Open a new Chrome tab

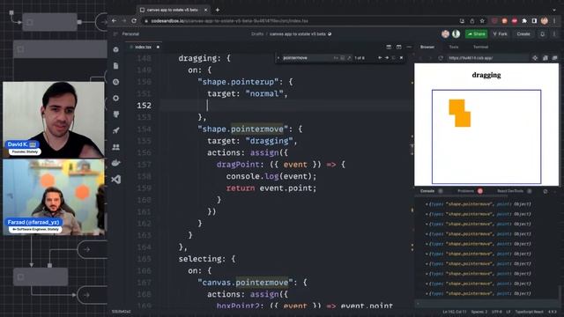218,10
